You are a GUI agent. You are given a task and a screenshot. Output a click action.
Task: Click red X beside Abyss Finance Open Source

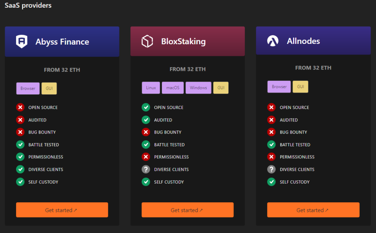[21, 107]
